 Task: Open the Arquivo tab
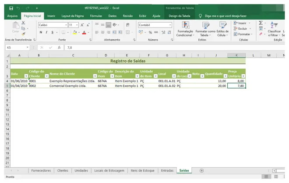point(12,16)
